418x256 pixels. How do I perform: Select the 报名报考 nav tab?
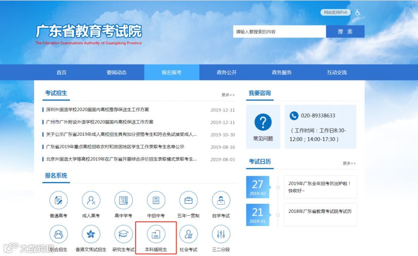(x=172, y=72)
